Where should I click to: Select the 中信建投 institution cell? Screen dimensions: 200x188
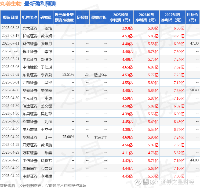(30, 67)
